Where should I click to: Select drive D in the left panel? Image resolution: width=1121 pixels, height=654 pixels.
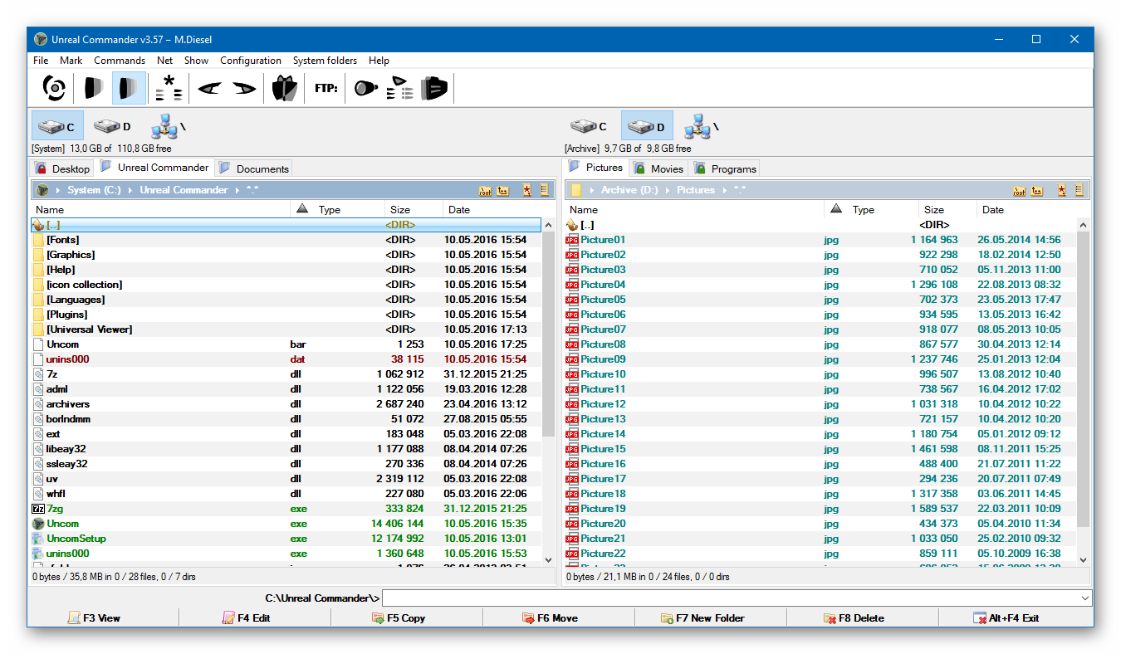click(112, 126)
